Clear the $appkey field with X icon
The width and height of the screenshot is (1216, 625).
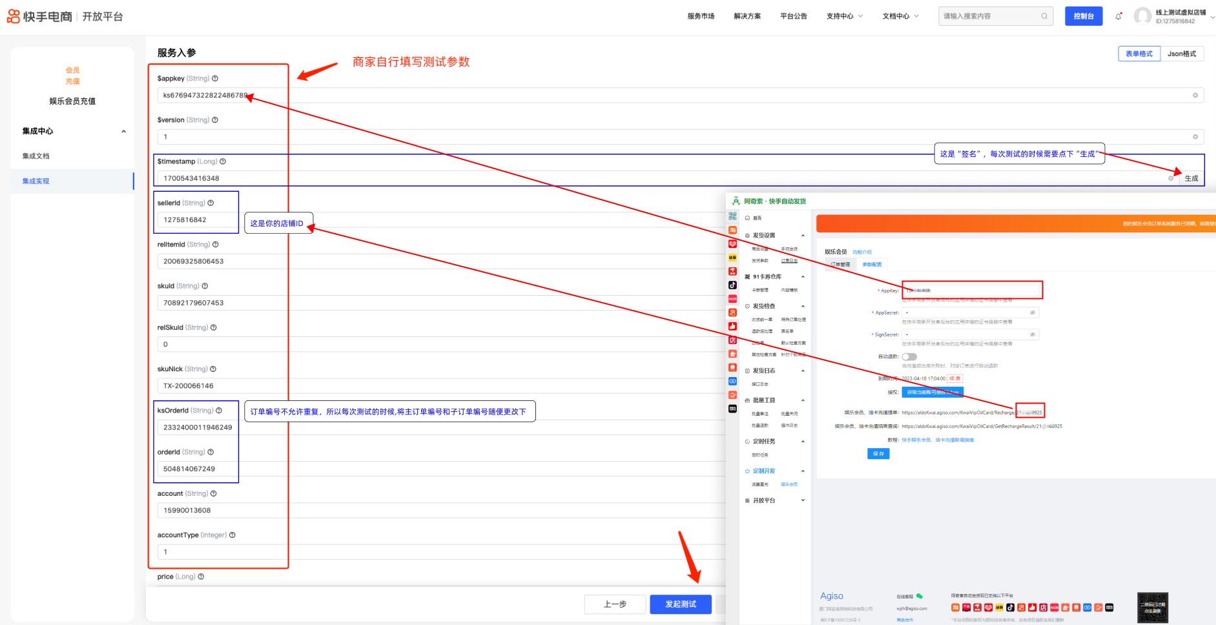click(1195, 96)
